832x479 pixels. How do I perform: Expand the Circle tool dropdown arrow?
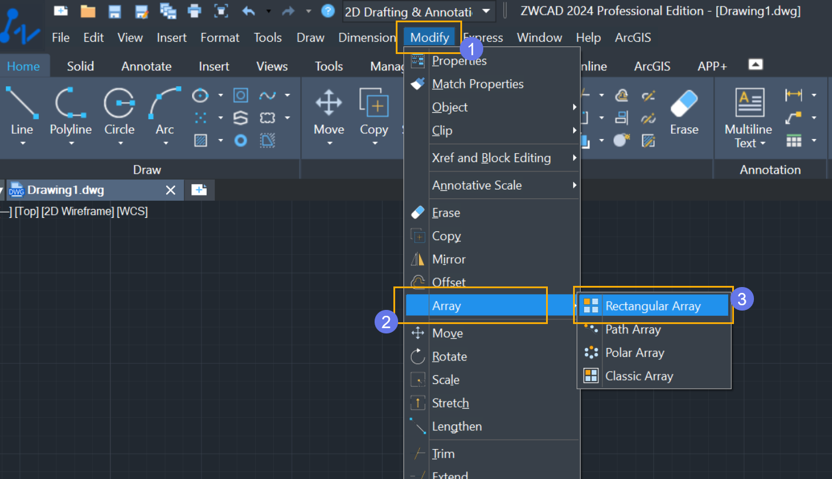(x=120, y=143)
